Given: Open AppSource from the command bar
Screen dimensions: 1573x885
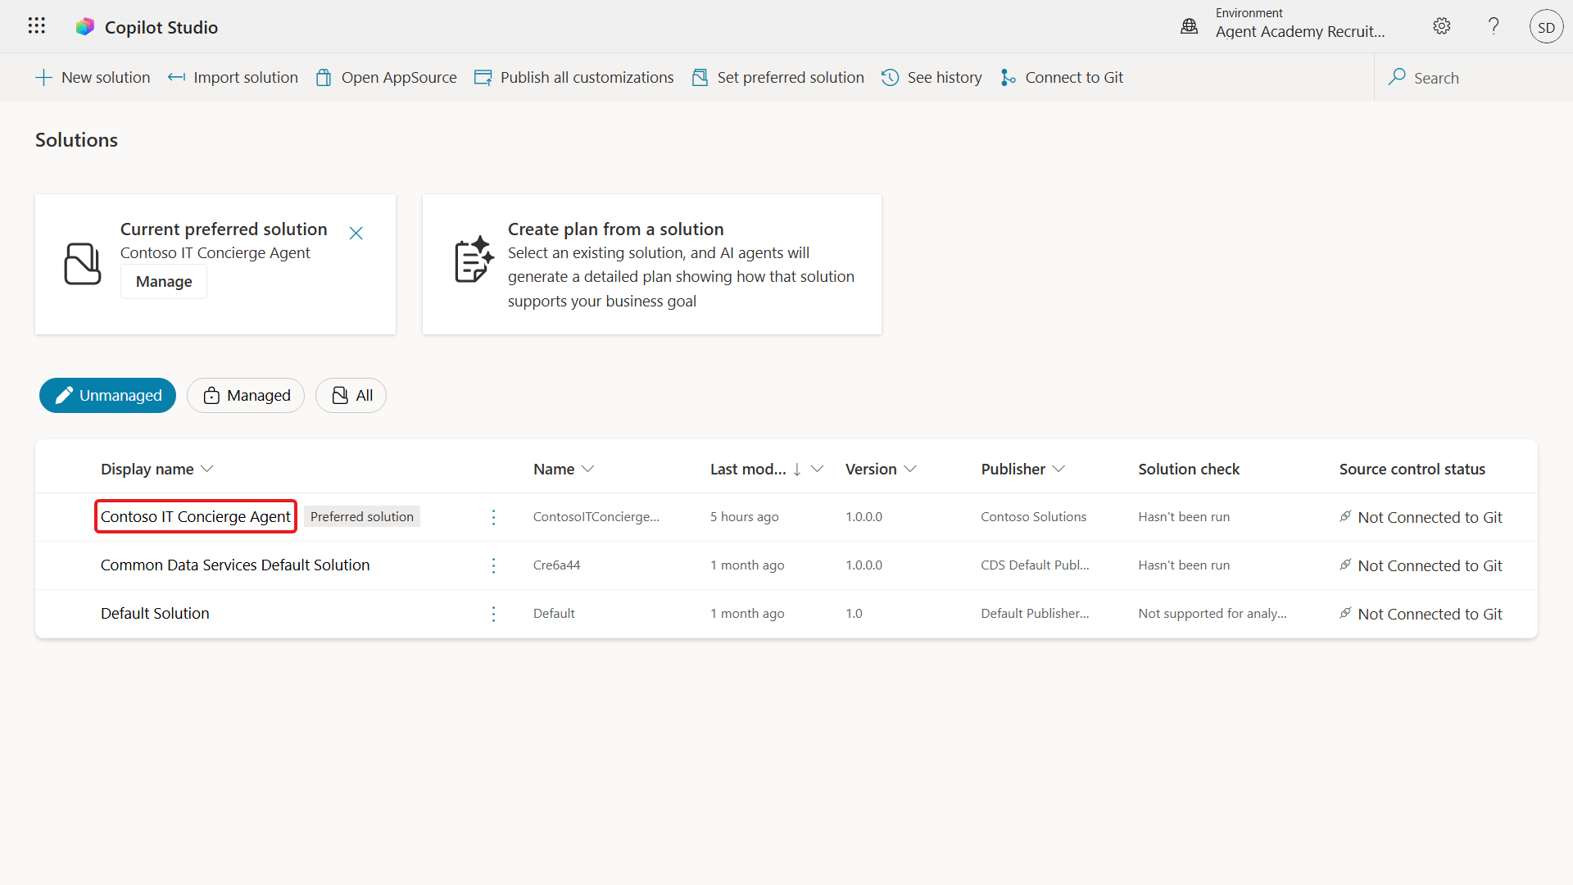Looking at the screenshot, I should (x=386, y=77).
